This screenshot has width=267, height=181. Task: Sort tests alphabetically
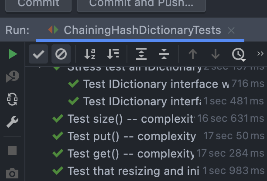90,54
